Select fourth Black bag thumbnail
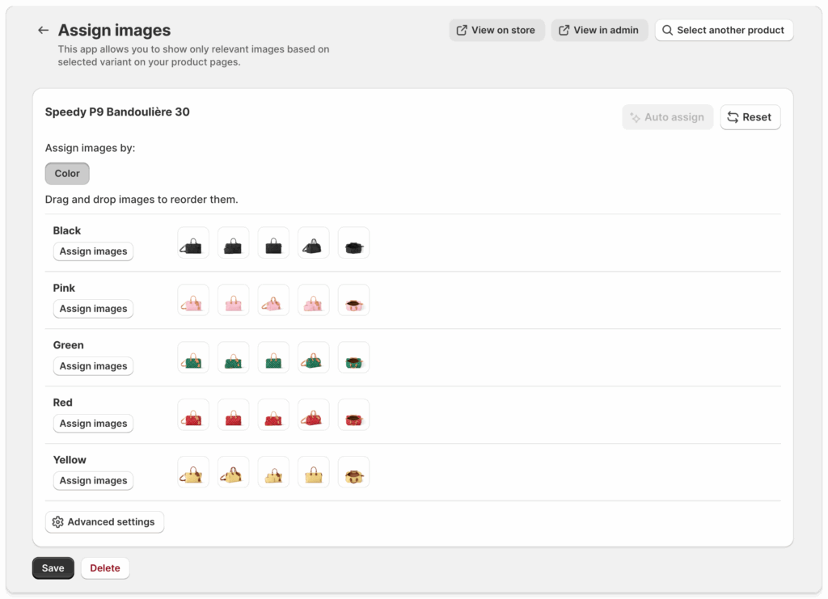 314,243
